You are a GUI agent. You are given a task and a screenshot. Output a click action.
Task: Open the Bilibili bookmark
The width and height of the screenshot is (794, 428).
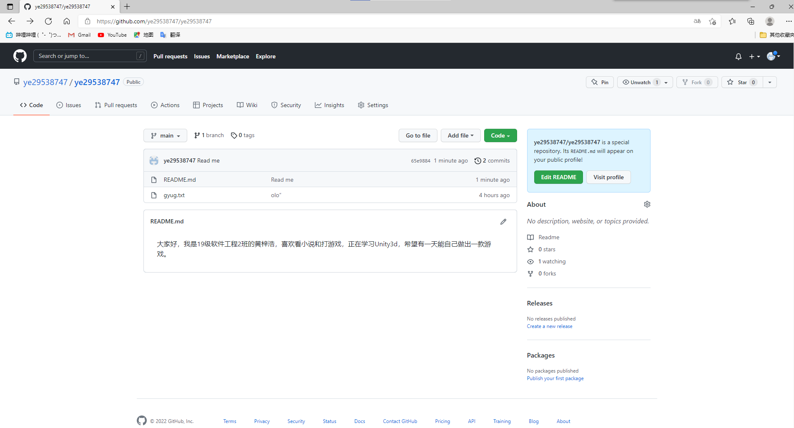33,35
